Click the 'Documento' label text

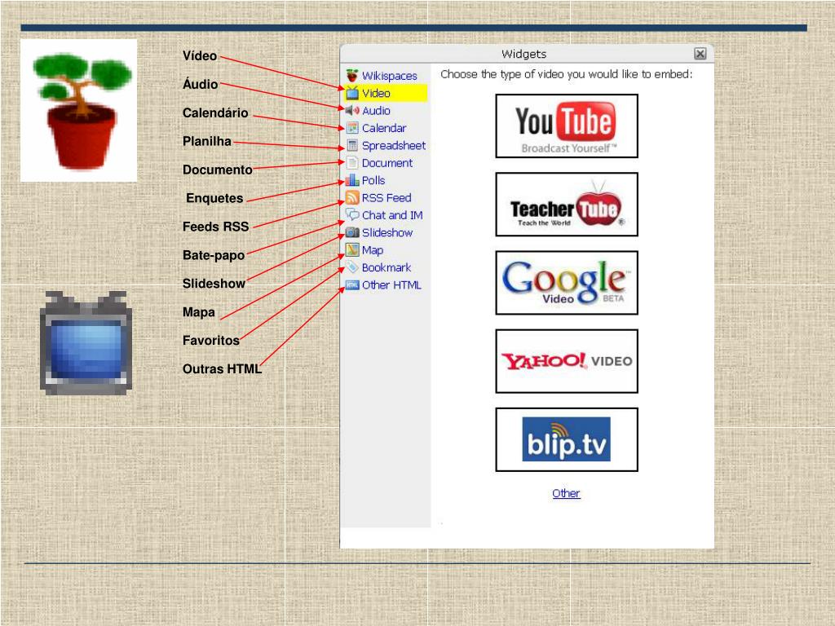[217, 170]
